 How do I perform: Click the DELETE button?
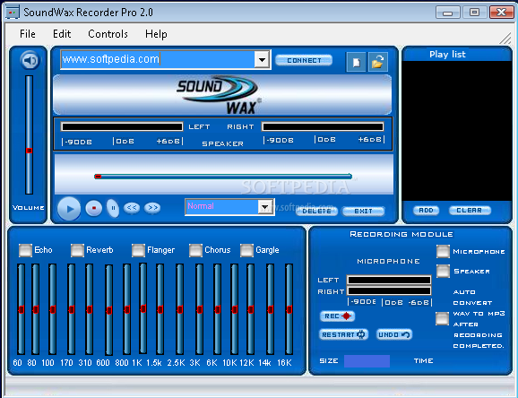click(316, 212)
